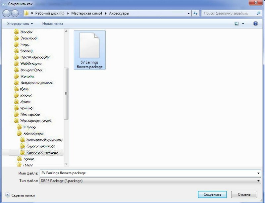Screen dimensions: 265x203
Task: Select the SV Earrings flowers.package file icon
Action: click(x=89, y=46)
